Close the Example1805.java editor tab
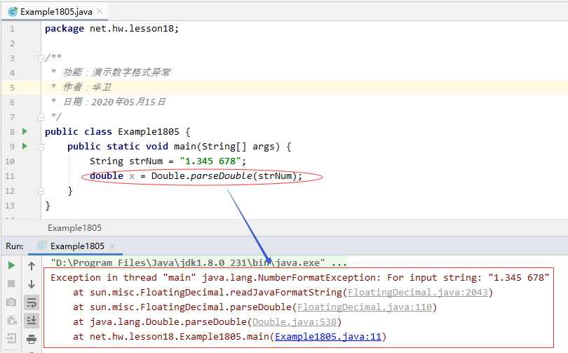The image size is (568, 353). [x=100, y=12]
